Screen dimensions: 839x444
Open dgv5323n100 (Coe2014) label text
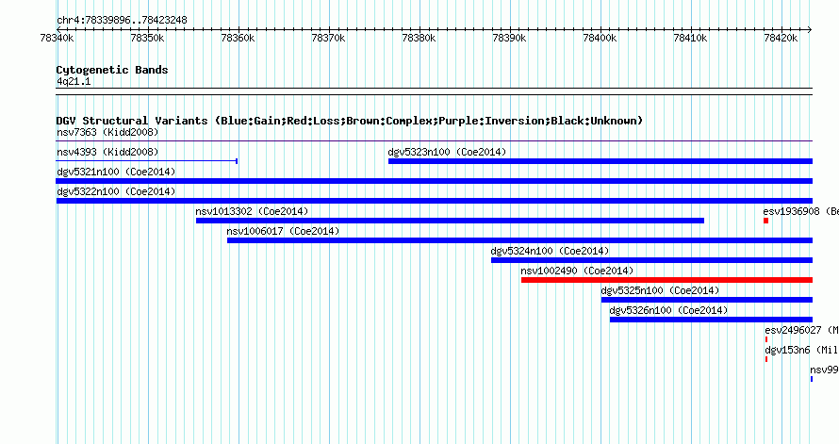447,152
